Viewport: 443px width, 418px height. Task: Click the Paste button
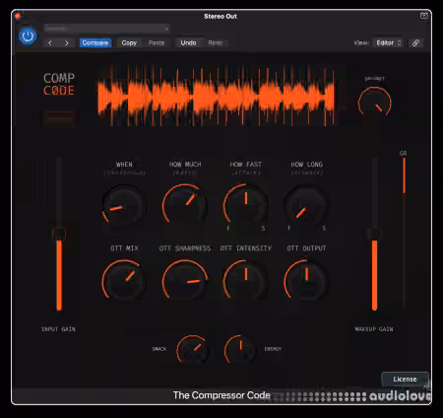(157, 43)
